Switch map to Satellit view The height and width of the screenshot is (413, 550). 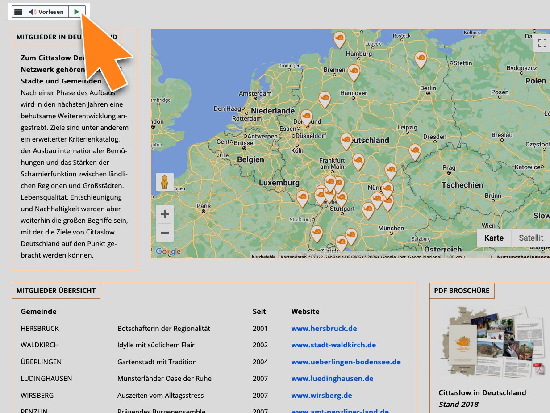[530, 238]
